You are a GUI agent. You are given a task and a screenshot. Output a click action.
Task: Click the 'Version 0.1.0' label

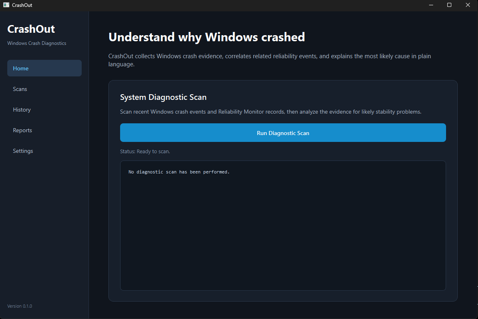[x=19, y=306]
